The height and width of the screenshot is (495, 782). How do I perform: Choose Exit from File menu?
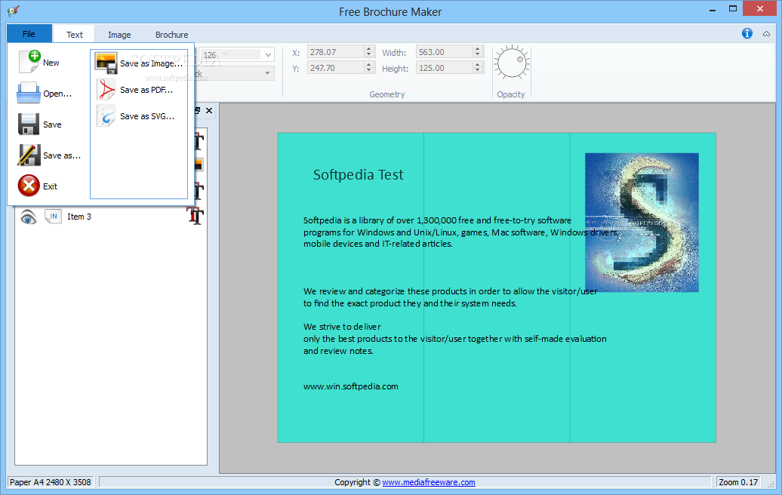[50, 186]
